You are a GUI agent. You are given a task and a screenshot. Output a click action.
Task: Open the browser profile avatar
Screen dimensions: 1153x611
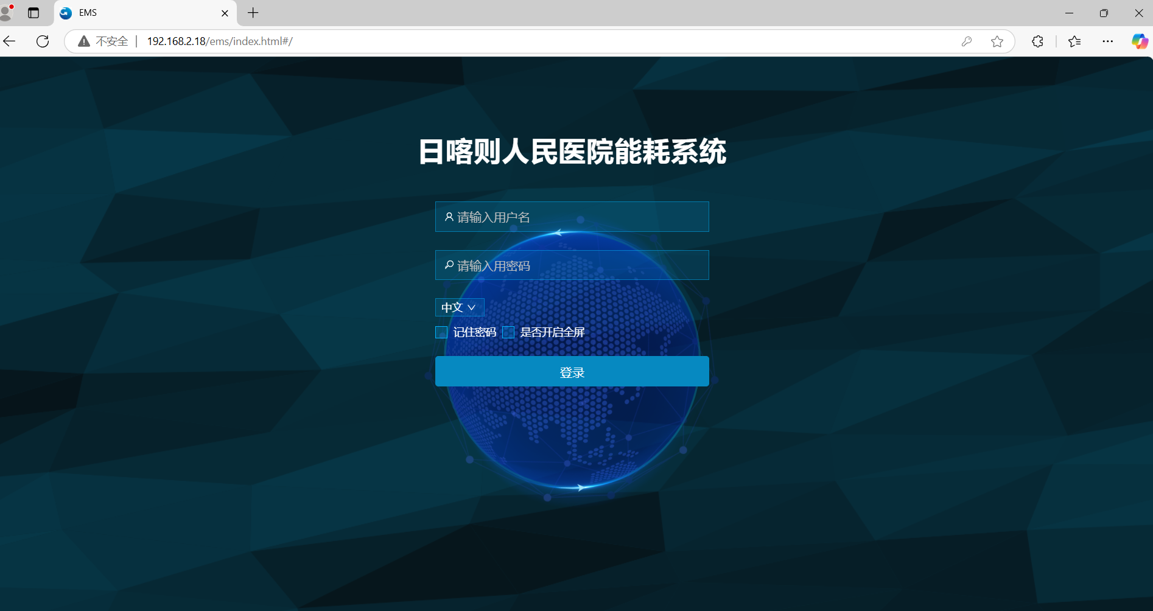(7, 12)
